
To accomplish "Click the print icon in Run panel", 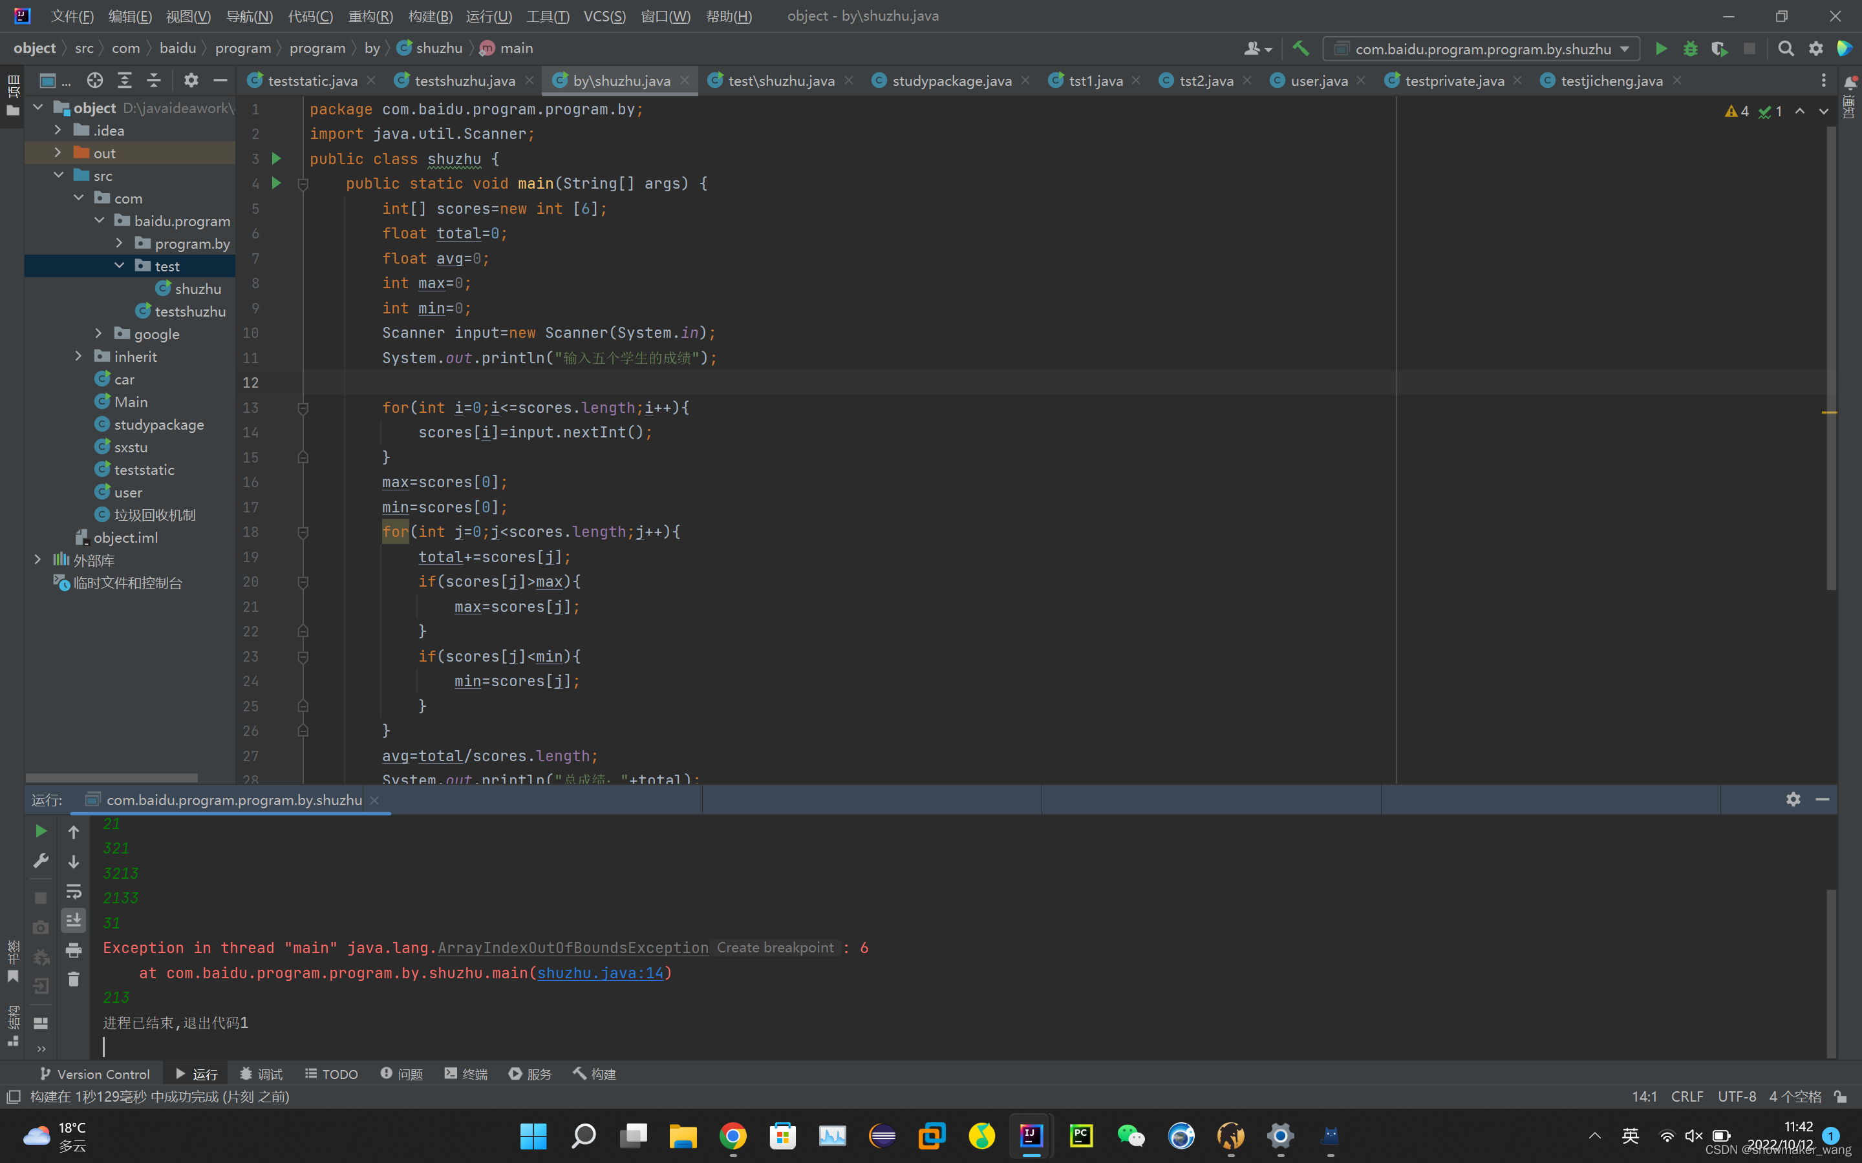I will point(74,950).
